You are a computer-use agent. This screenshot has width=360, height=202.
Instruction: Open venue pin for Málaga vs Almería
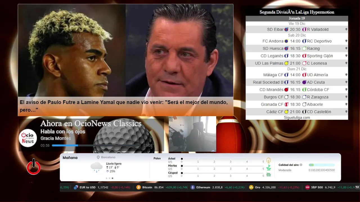point(346,75)
